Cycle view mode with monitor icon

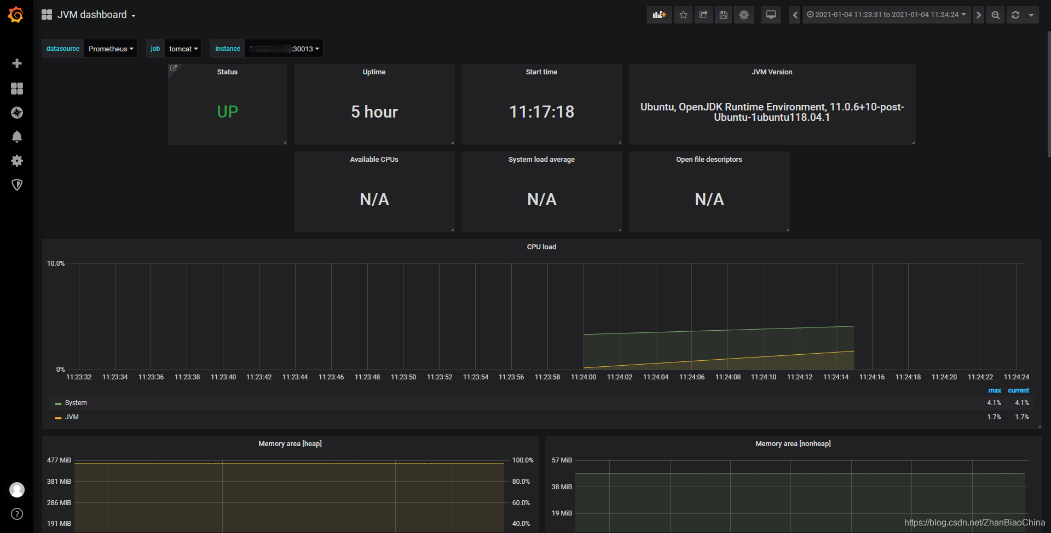coord(771,15)
